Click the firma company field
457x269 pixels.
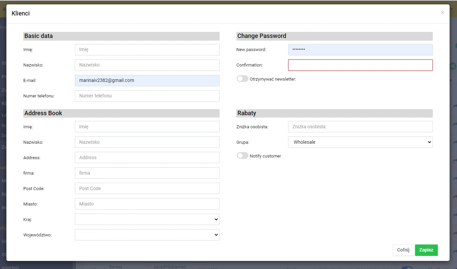coord(147,173)
